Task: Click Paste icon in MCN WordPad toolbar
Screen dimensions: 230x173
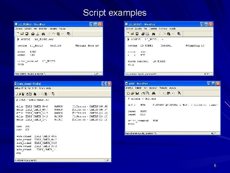Action: coord(169,93)
